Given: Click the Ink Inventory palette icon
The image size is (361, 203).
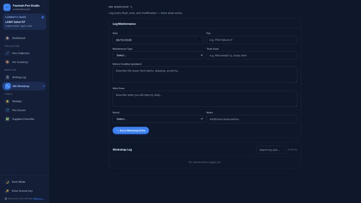Looking at the screenshot, I should [7, 62].
